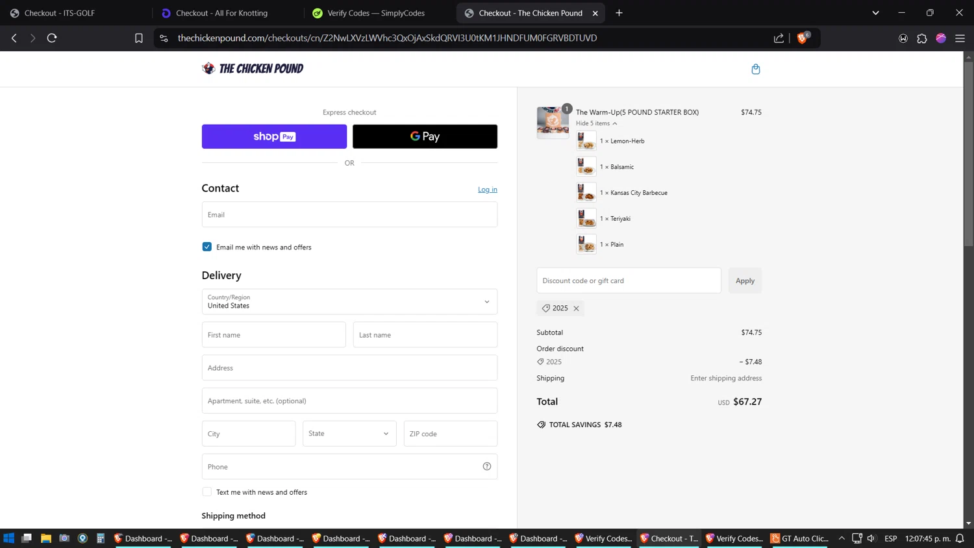Bookmark this page icon
Image resolution: width=974 pixels, height=548 pixels.
tap(138, 38)
